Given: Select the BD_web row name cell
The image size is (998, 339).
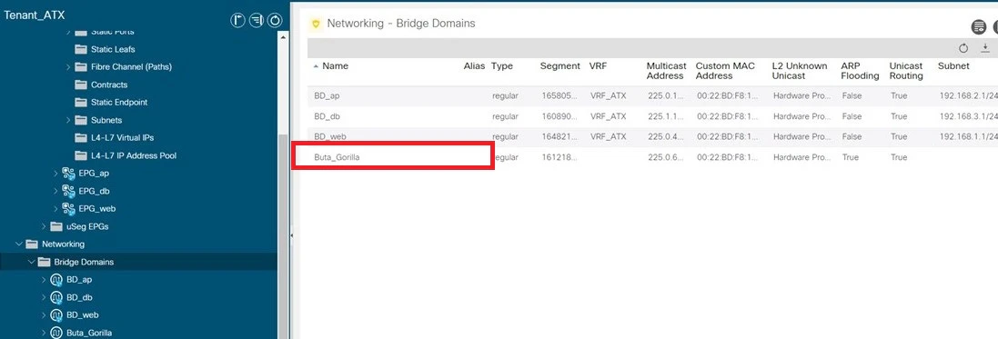Looking at the screenshot, I should pyautogui.click(x=330, y=136).
